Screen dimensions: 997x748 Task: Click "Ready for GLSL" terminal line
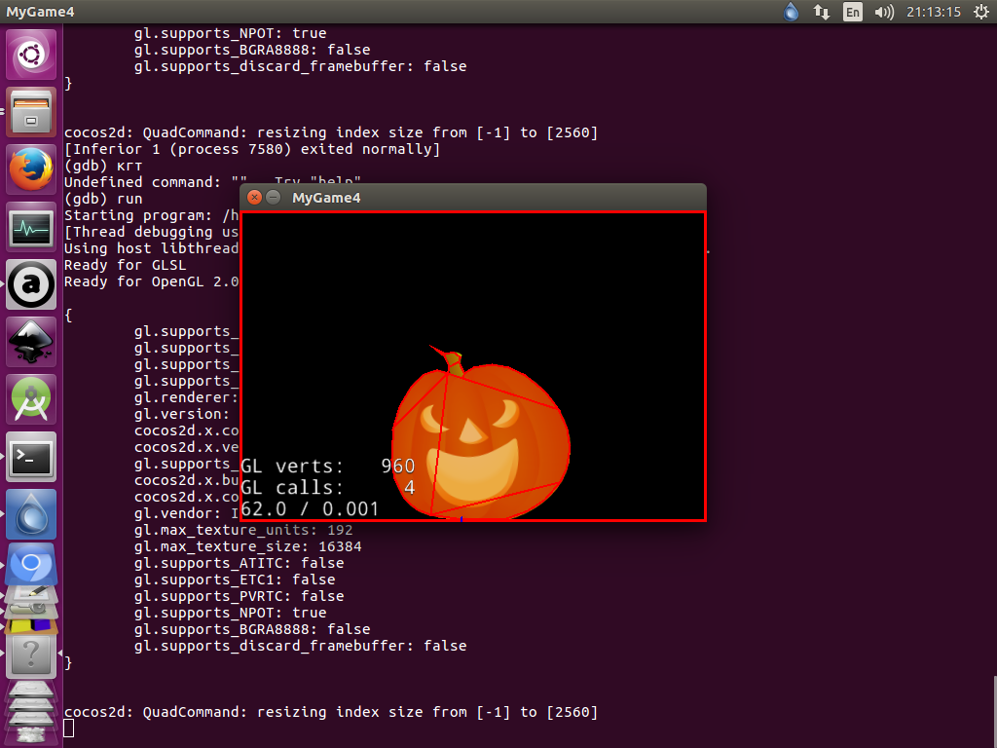click(126, 265)
